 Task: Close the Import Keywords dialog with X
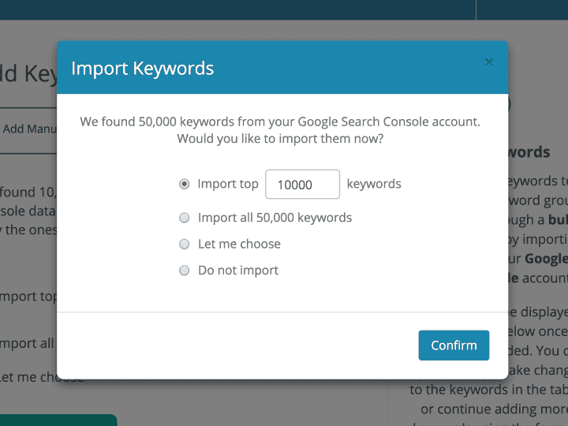(489, 62)
